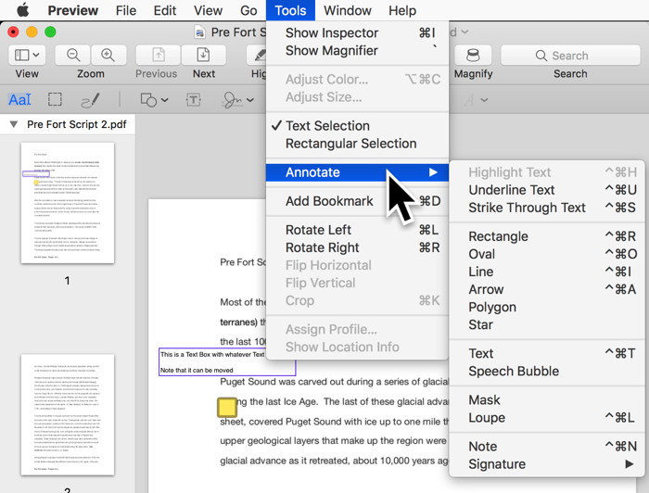
Task: Open the Apple menu
Action: click(23, 10)
